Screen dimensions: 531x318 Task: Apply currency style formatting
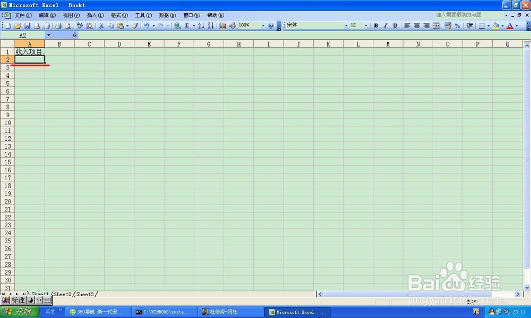pyautogui.click(x=448, y=25)
